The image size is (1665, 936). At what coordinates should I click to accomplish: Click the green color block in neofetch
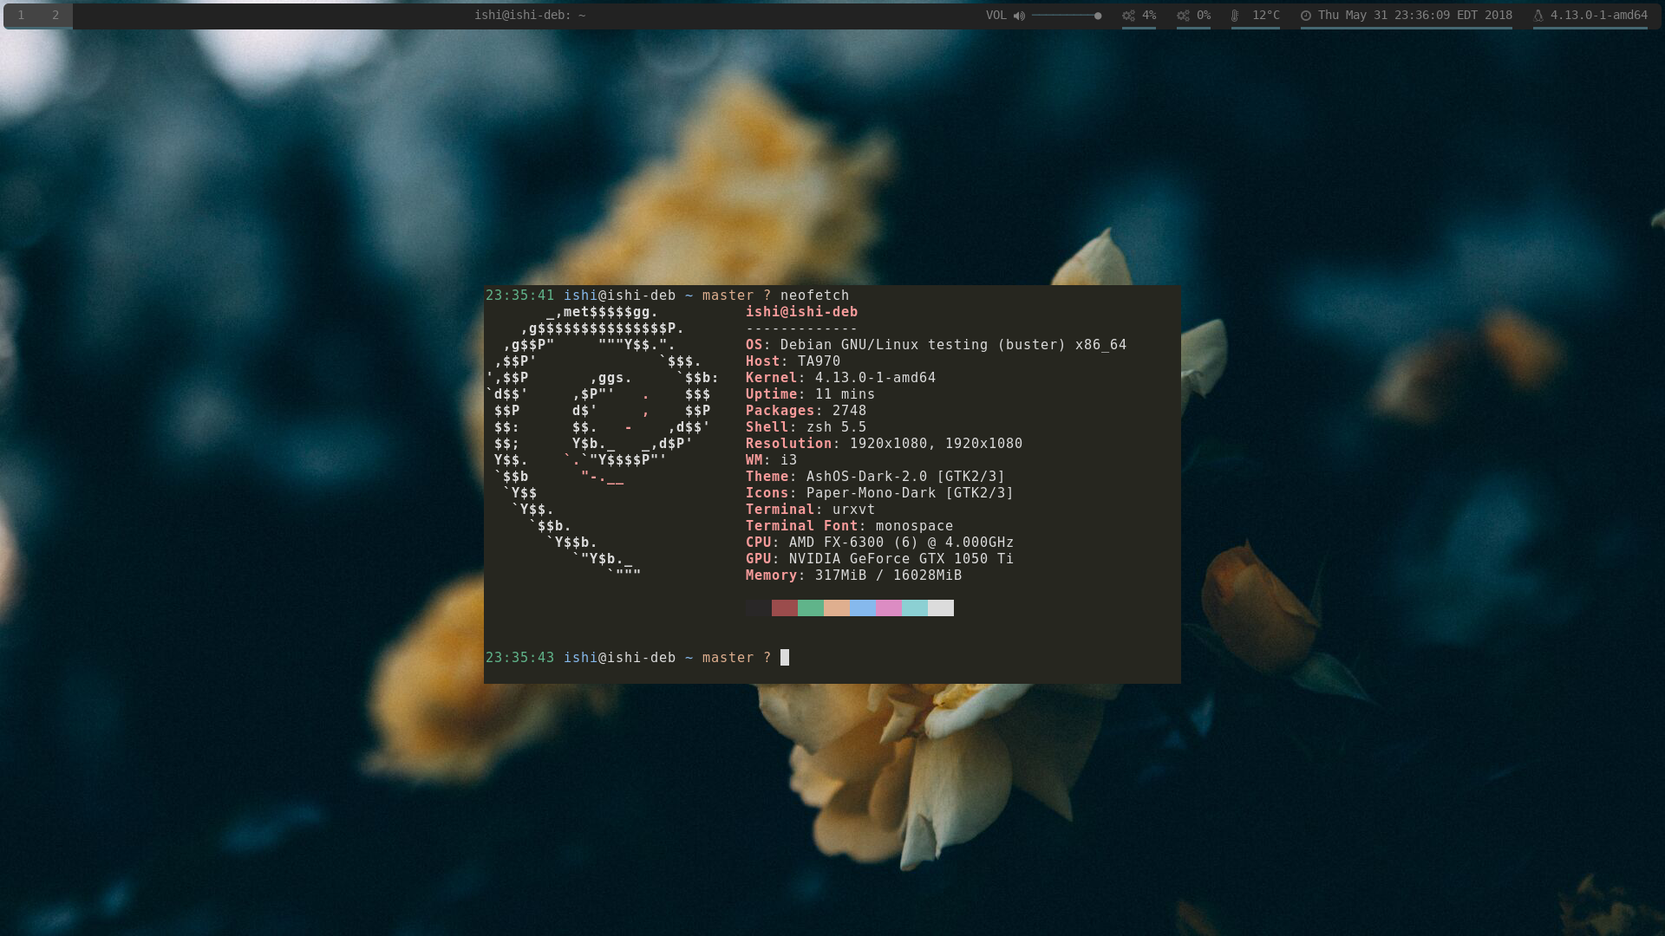coord(810,608)
